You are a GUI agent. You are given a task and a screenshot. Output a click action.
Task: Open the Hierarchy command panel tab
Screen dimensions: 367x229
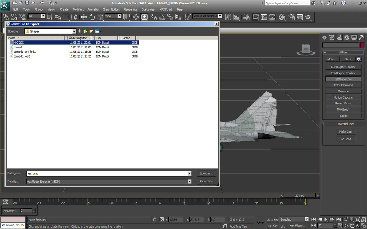[x=339, y=37]
